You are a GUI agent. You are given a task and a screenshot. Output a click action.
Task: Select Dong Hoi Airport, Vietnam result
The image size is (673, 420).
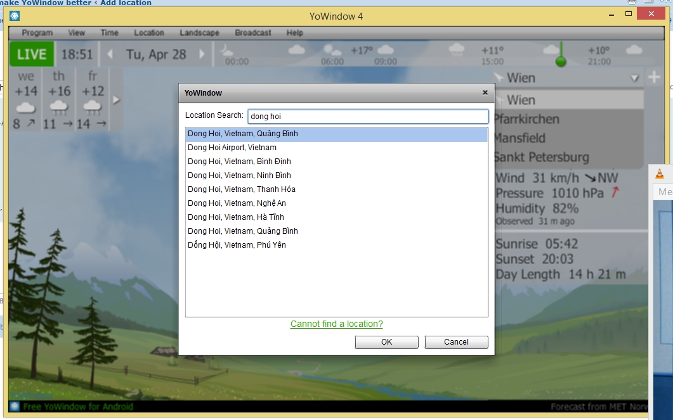336,148
